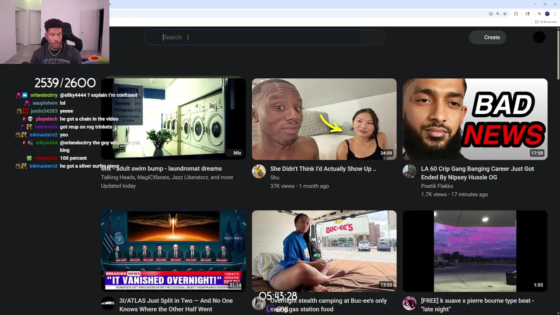Open the Chrome side panel icon
560x315 pixels.
(528, 14)
